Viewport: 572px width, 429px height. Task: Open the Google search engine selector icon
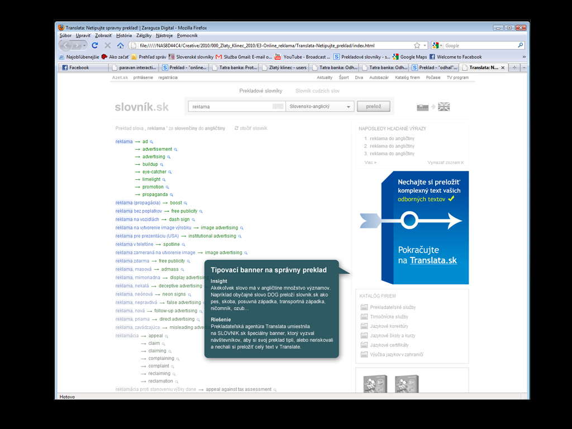437,46
